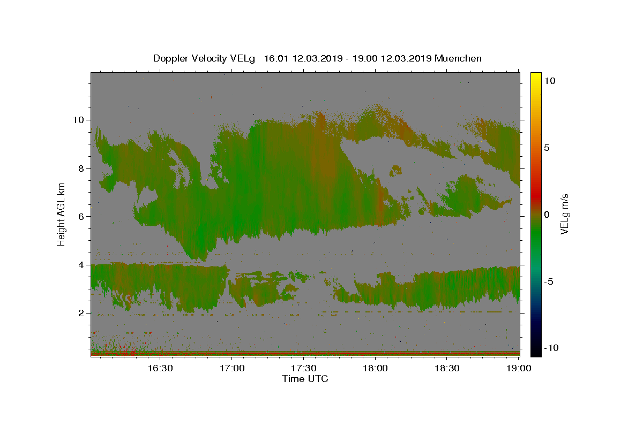Click the height label '4' on y-axis

pyautogui.click(x=81, y=264)
